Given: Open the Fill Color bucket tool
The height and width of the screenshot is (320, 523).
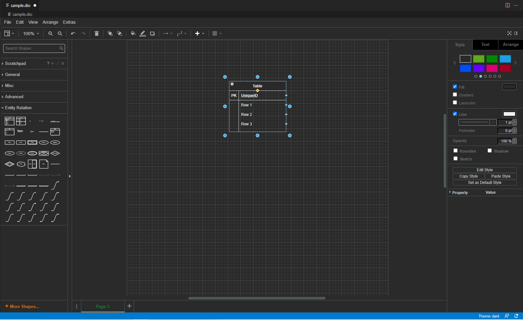Looking at the screenshot, I should (x=133, y=34).
